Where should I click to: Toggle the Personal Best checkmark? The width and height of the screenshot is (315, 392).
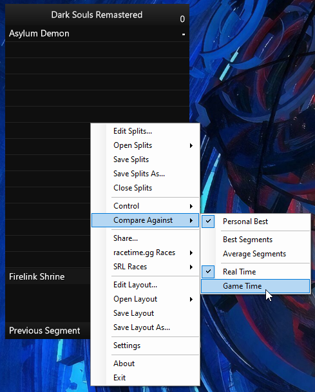tap(208, 222)
